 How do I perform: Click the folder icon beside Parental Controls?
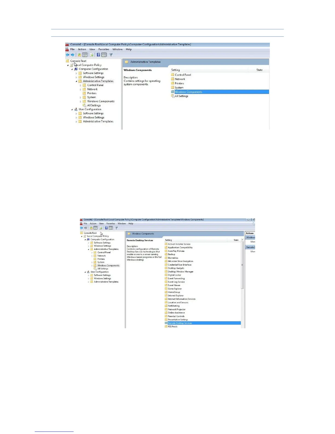(x=166, y=316)
